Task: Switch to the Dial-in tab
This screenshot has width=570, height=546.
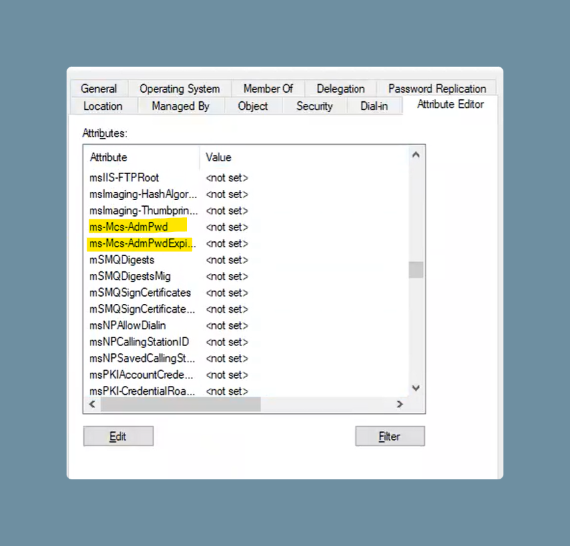Action: [374, 106]
